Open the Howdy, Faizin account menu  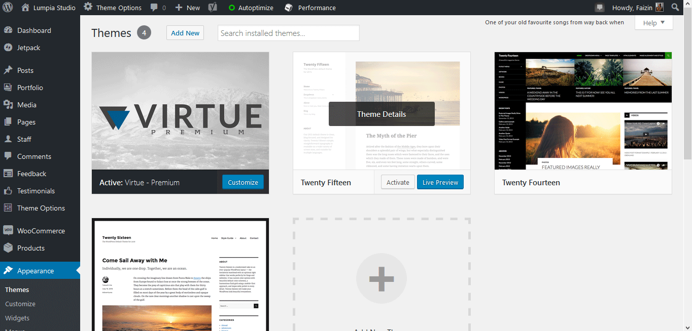(x=637, y=8)
